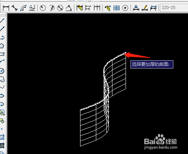Viewport: 188px width, 154px height.
Task: Click the Dimension Update icon
Action: pos(153,8)
